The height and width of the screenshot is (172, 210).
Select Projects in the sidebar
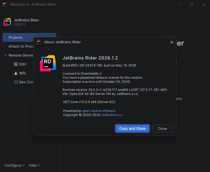click(29, 37)
